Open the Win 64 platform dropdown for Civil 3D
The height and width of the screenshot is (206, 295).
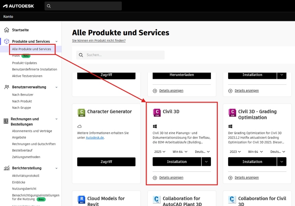coord(180,152)
